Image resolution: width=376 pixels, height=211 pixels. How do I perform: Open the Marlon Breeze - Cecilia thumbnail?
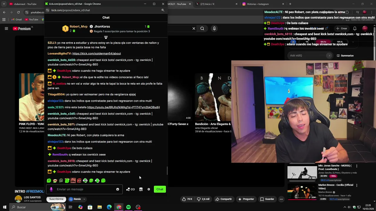pos(302,191)
